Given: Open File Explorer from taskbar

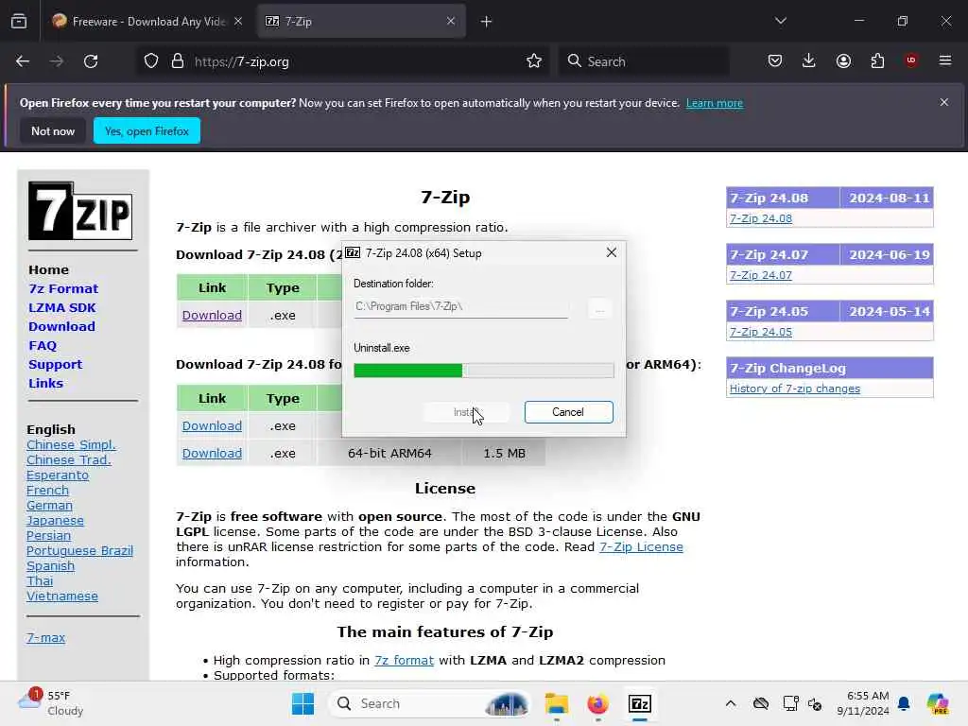Looking at the screenshot, I should (x=556, y=703).
